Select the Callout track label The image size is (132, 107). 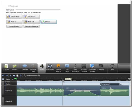[x=8, y=84]
